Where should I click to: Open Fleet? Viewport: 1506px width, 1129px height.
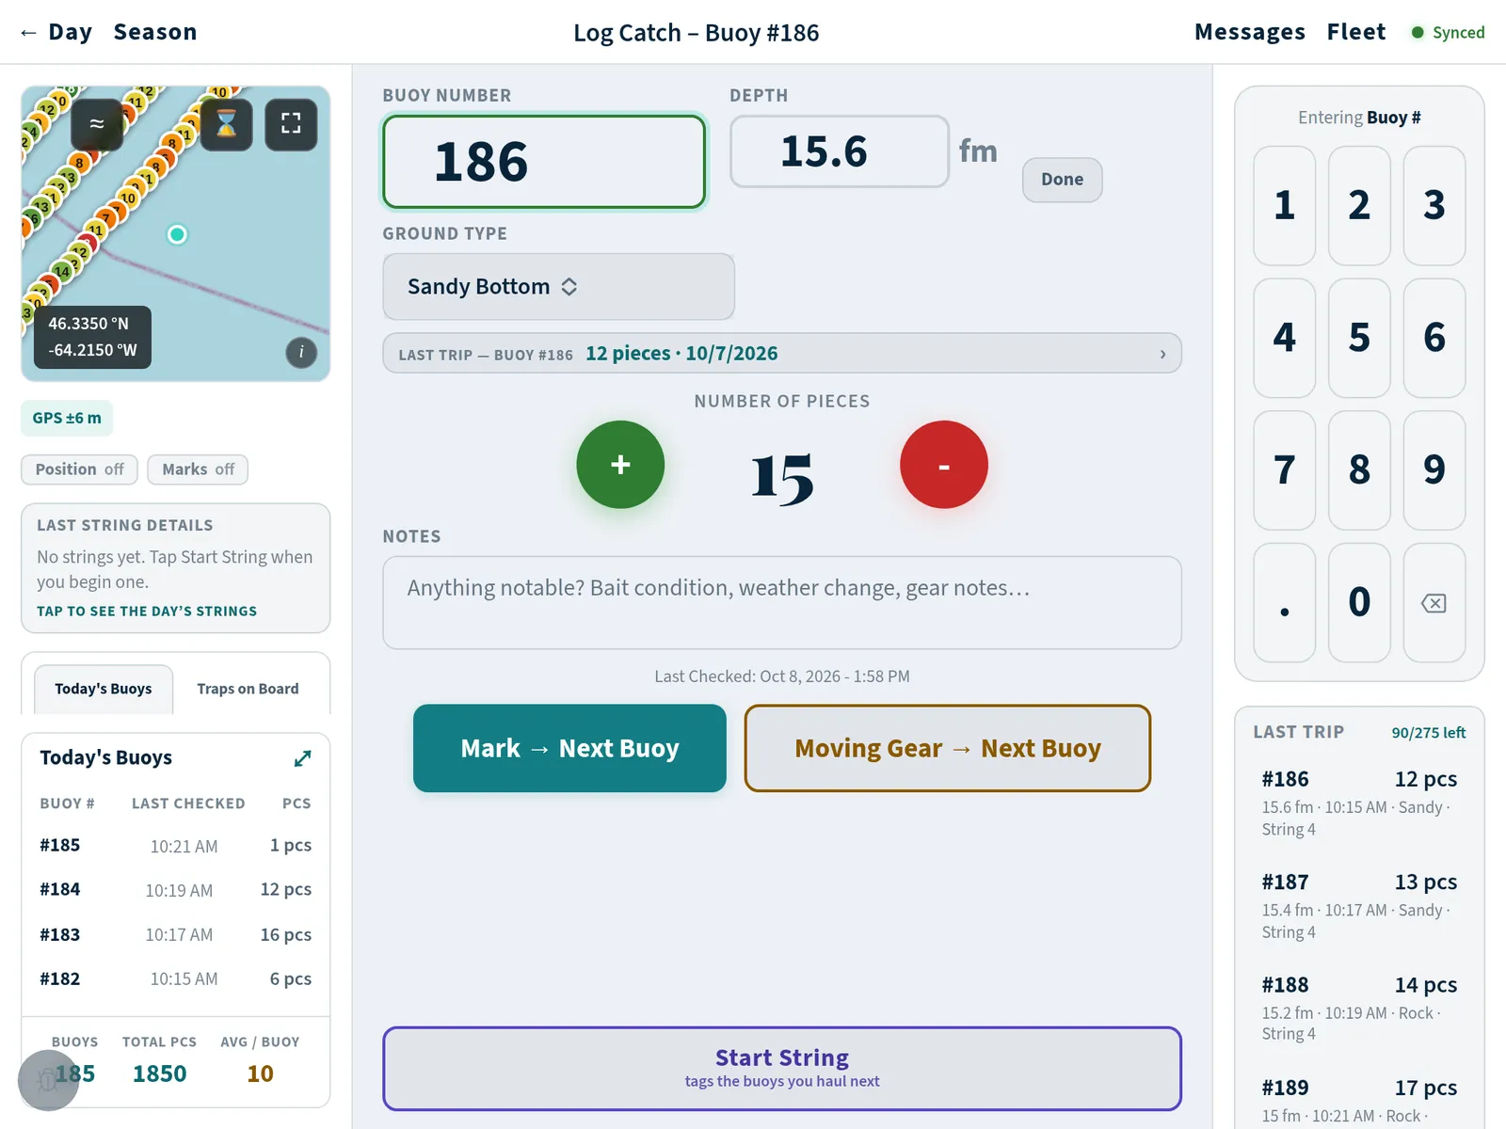click(1356, 32)
